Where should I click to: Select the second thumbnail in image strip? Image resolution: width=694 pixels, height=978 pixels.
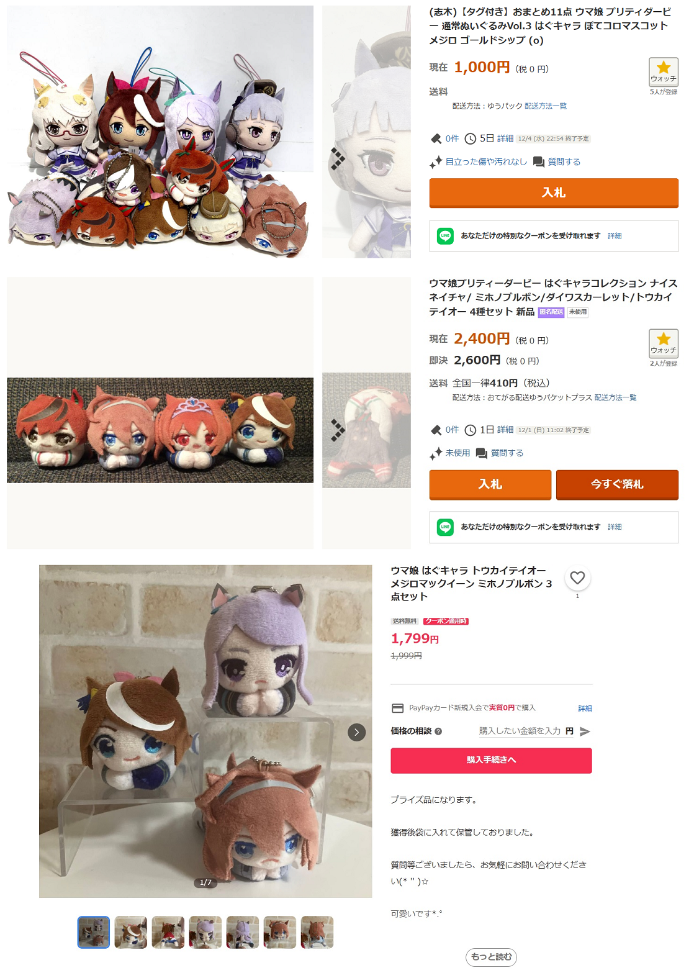(x=131, y=932)
